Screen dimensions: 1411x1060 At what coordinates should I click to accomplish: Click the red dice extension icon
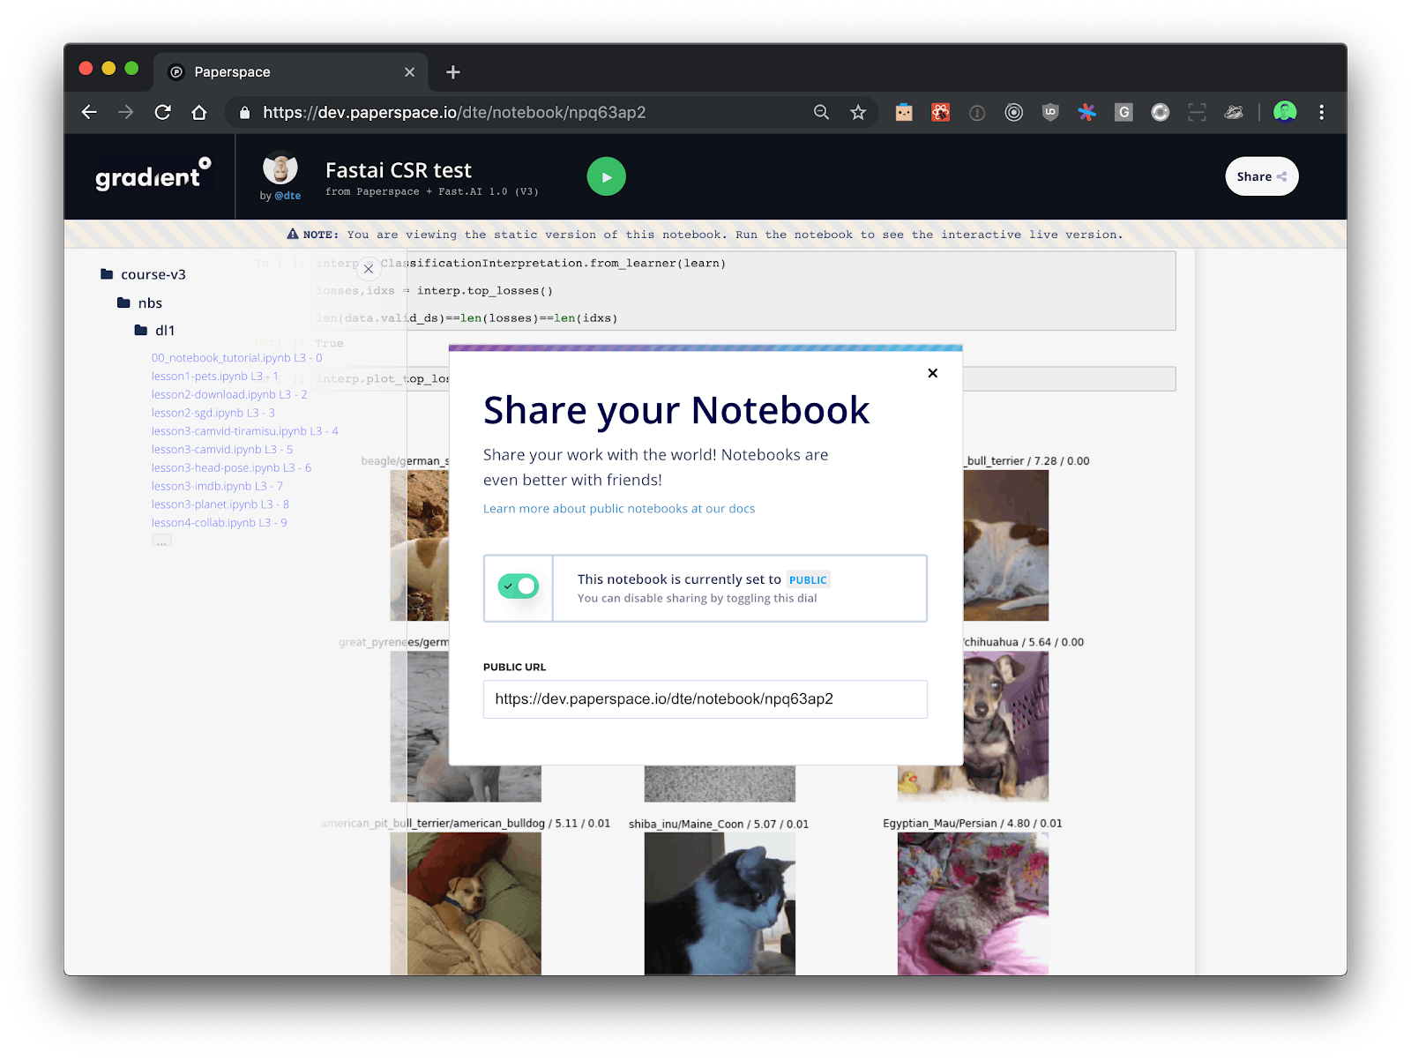(941, 112)
